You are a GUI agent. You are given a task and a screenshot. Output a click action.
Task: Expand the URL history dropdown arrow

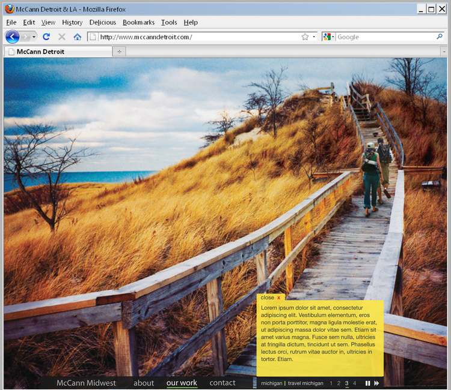pos(313,37)
